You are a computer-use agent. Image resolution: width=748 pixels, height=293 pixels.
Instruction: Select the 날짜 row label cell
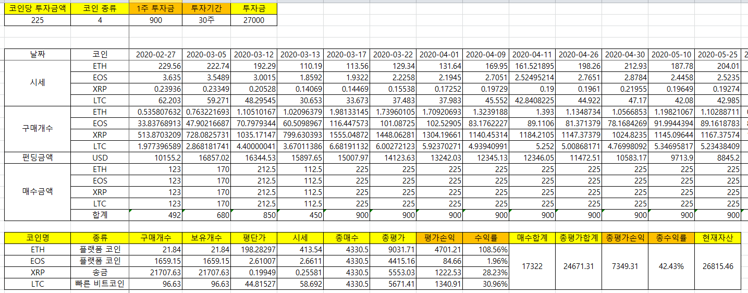pyautogui.click(x=37, y=54)
